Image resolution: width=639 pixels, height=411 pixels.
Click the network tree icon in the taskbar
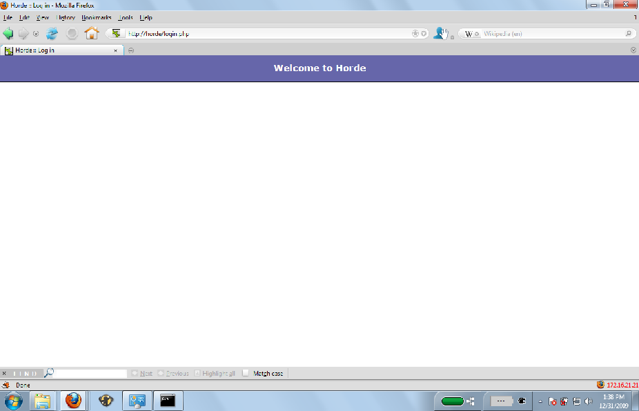coord(471,401)
